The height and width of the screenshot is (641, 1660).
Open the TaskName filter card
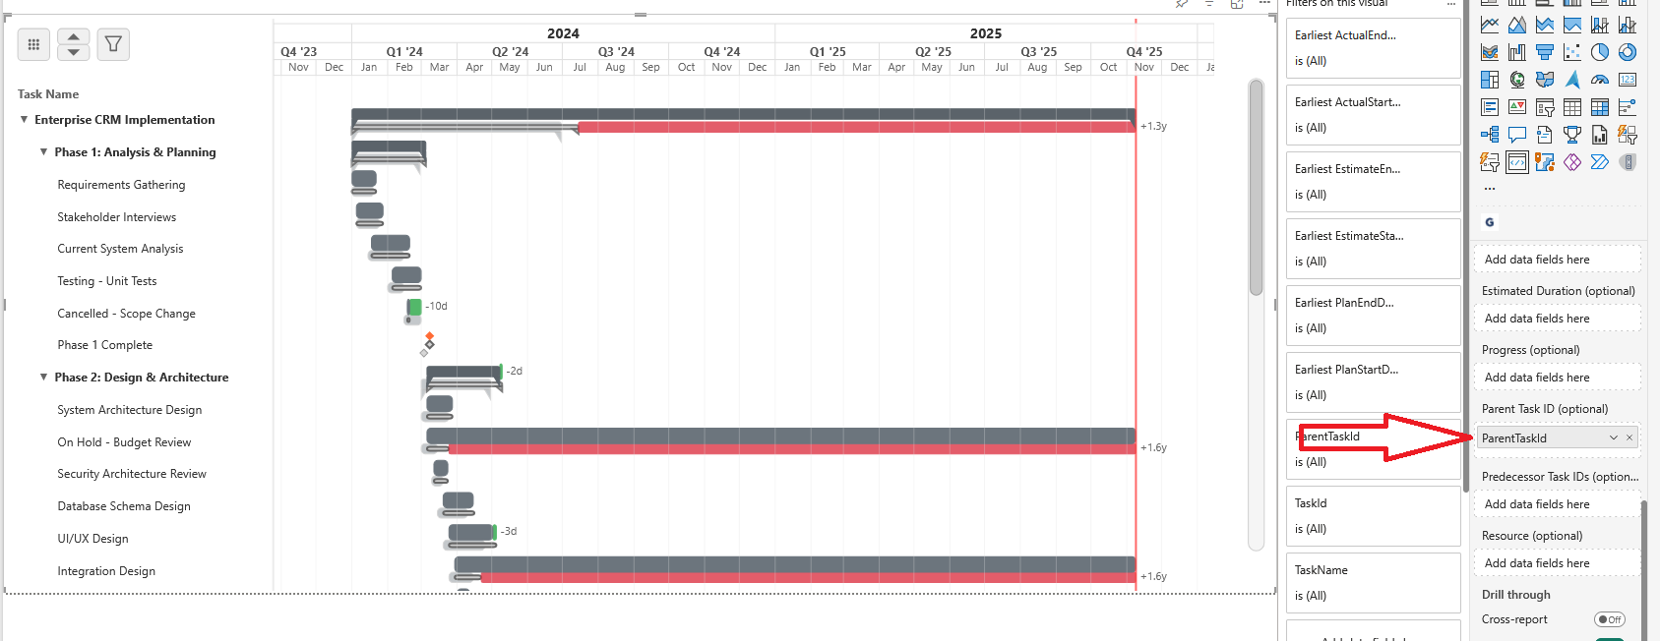[1373, 582]
